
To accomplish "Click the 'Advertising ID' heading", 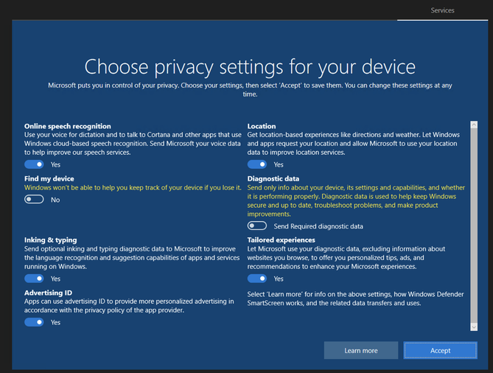I will tap(48, 293).
